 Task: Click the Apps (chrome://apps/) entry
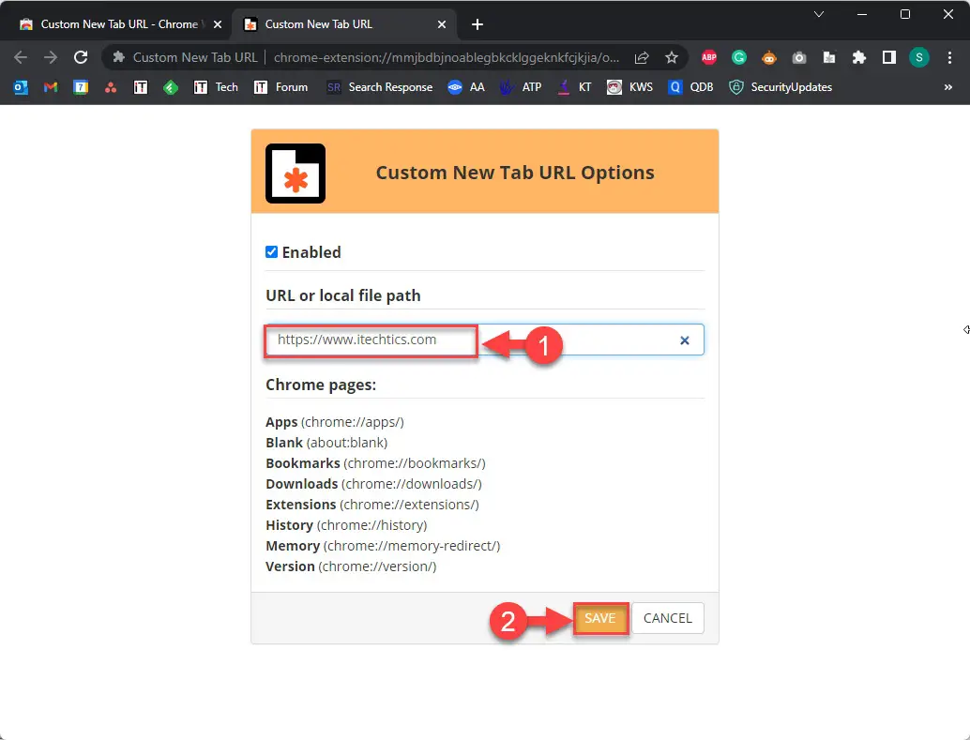[335, 422]
